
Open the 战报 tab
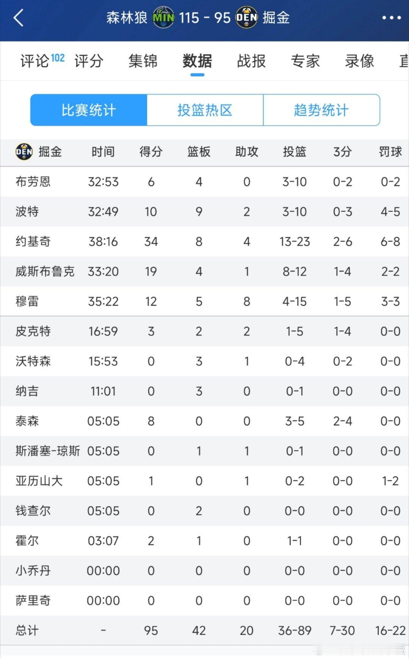251,61
